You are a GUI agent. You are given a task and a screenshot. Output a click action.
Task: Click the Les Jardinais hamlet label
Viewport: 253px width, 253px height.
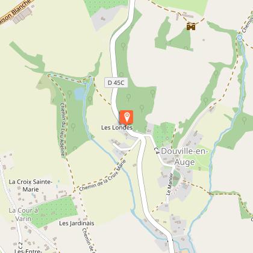click(x=77, y=223)
